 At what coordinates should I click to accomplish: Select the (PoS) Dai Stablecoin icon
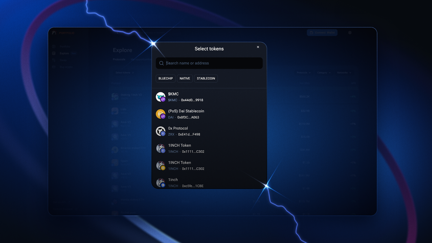point(161,114)
